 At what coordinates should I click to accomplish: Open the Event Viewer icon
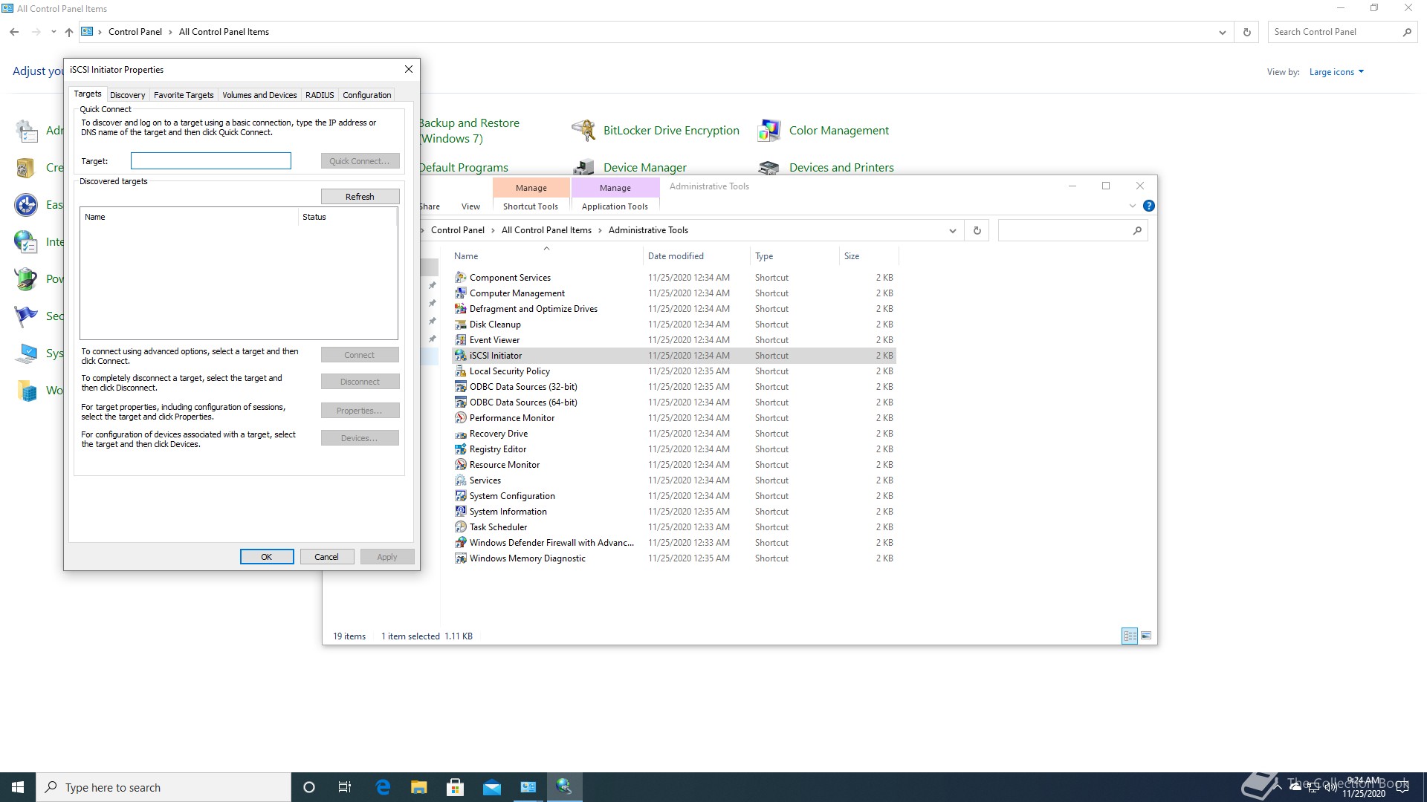click(461, 340)
